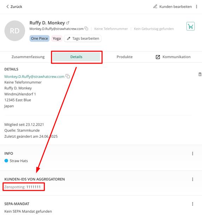Viewport: 202px width, 219px height.
Task: Click the Yoga tag
Action: pos(57,39)
